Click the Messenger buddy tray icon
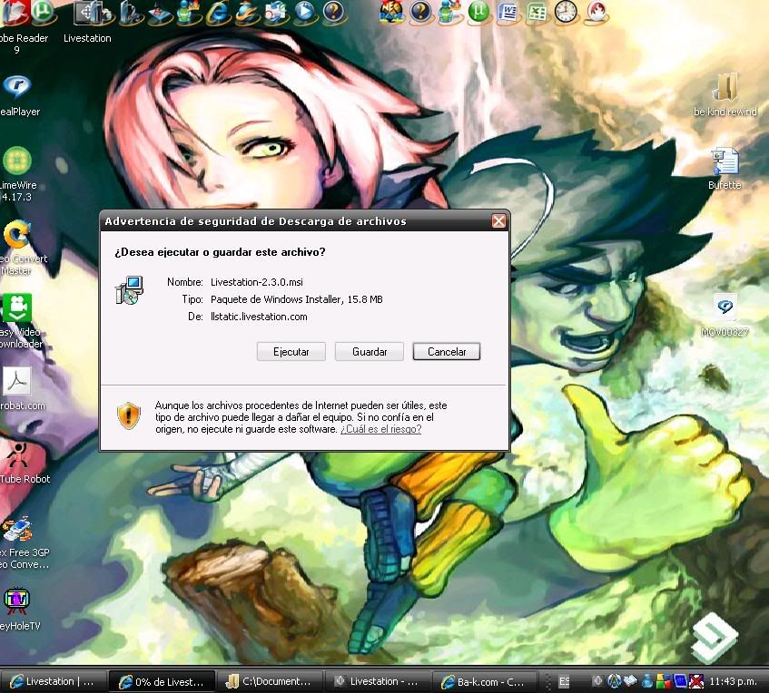This screenshot has width=769, height=693. pyautogui.click(x=647, y=680)
